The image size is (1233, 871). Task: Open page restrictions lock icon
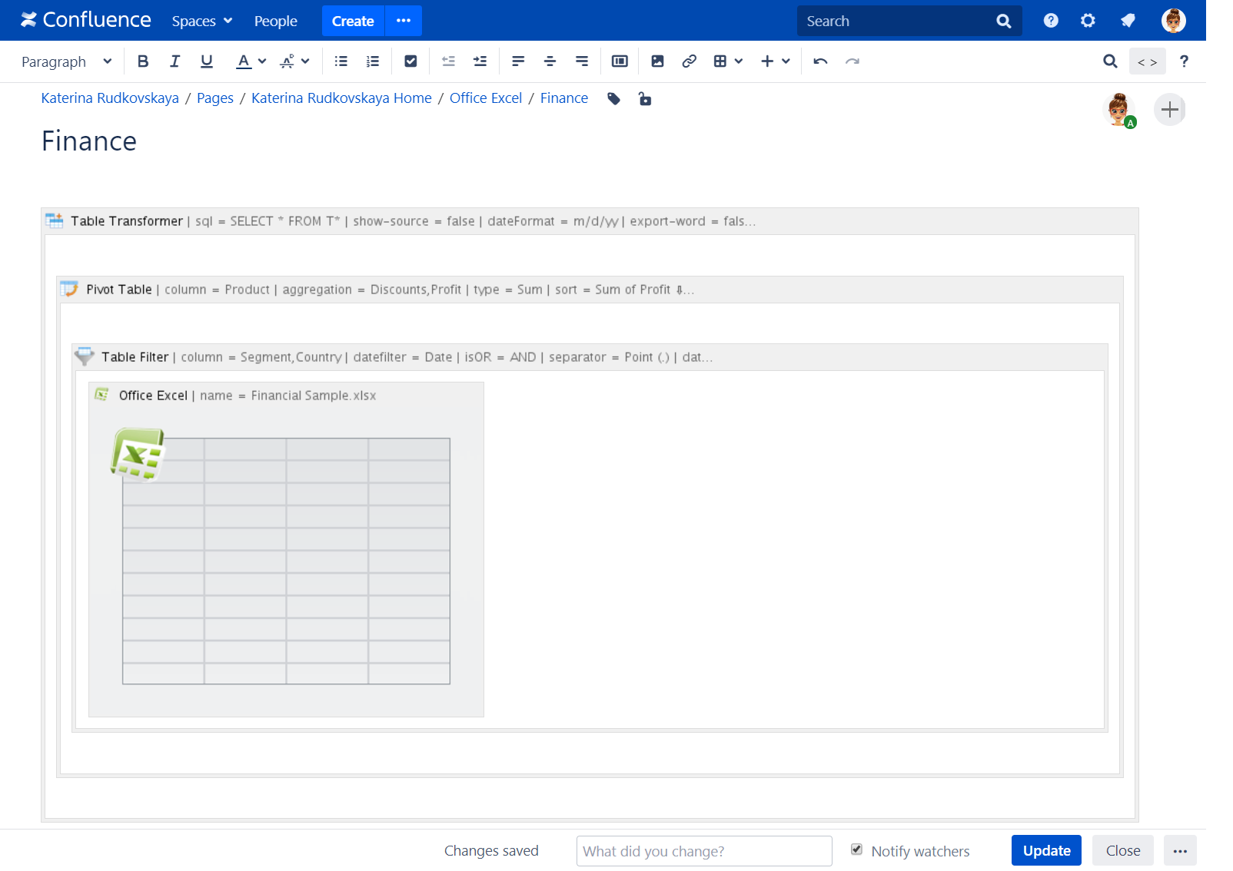point(645,98)
